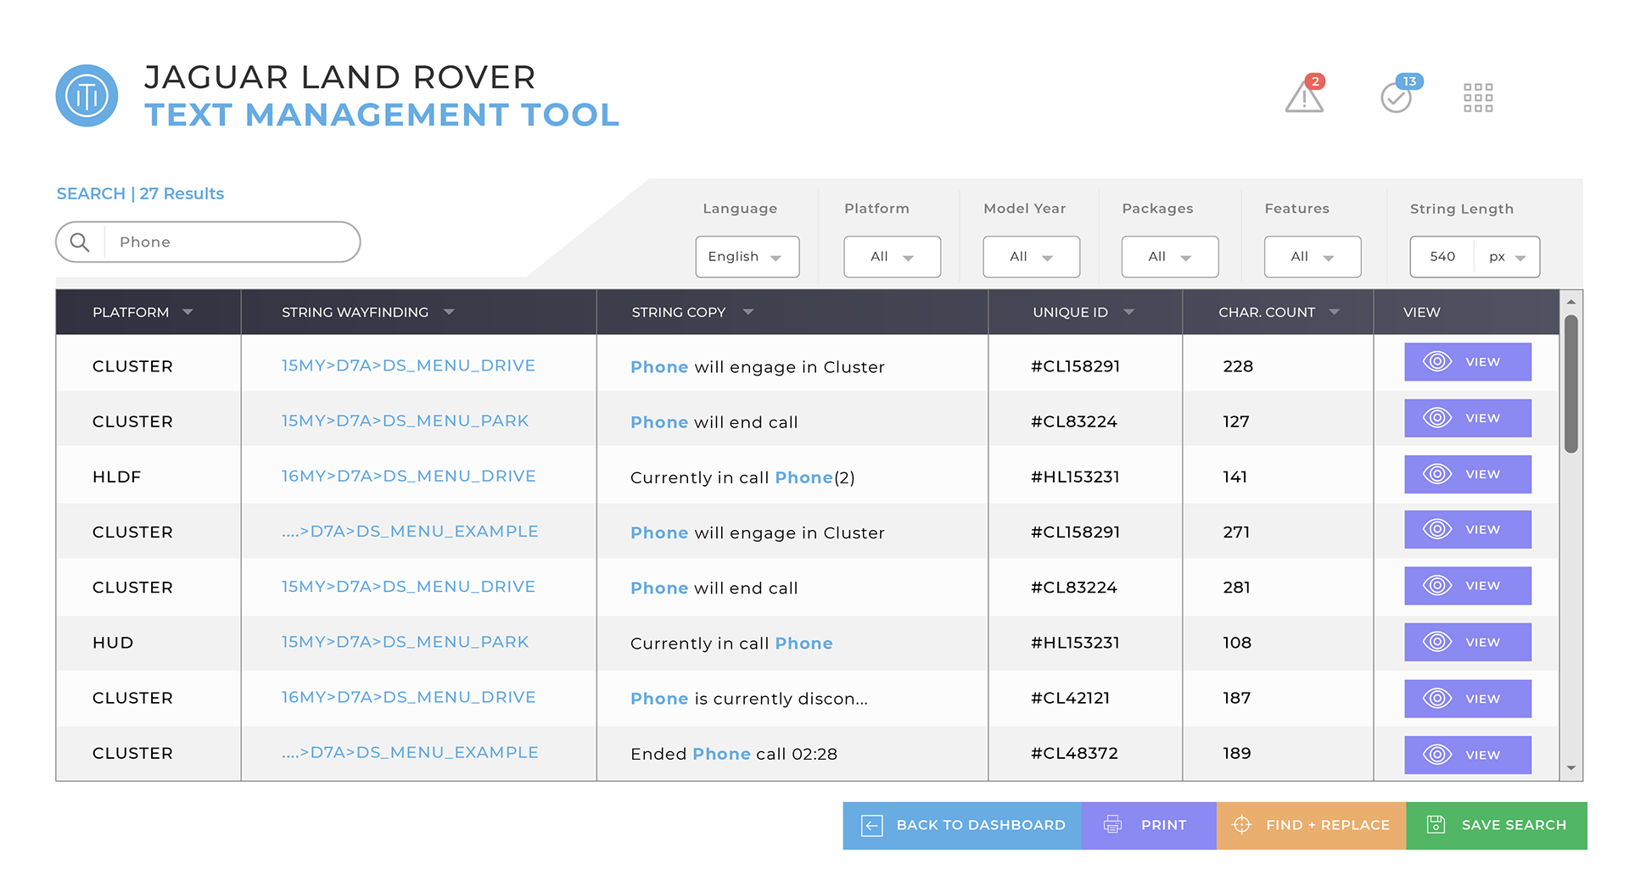
Task: Open the apps grid menu icon
Action: click(1478, 98)
